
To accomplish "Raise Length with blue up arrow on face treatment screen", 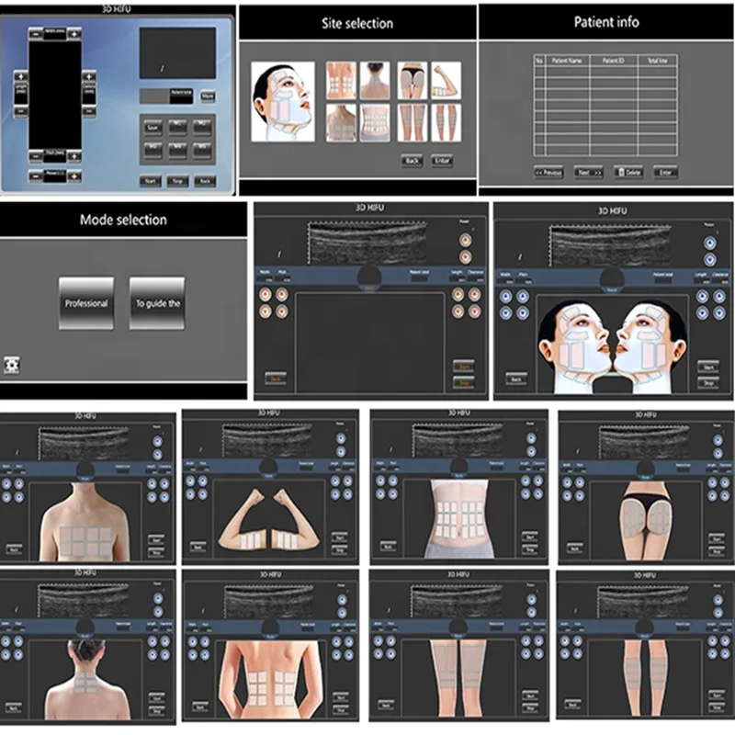I will tap(702, 296).
